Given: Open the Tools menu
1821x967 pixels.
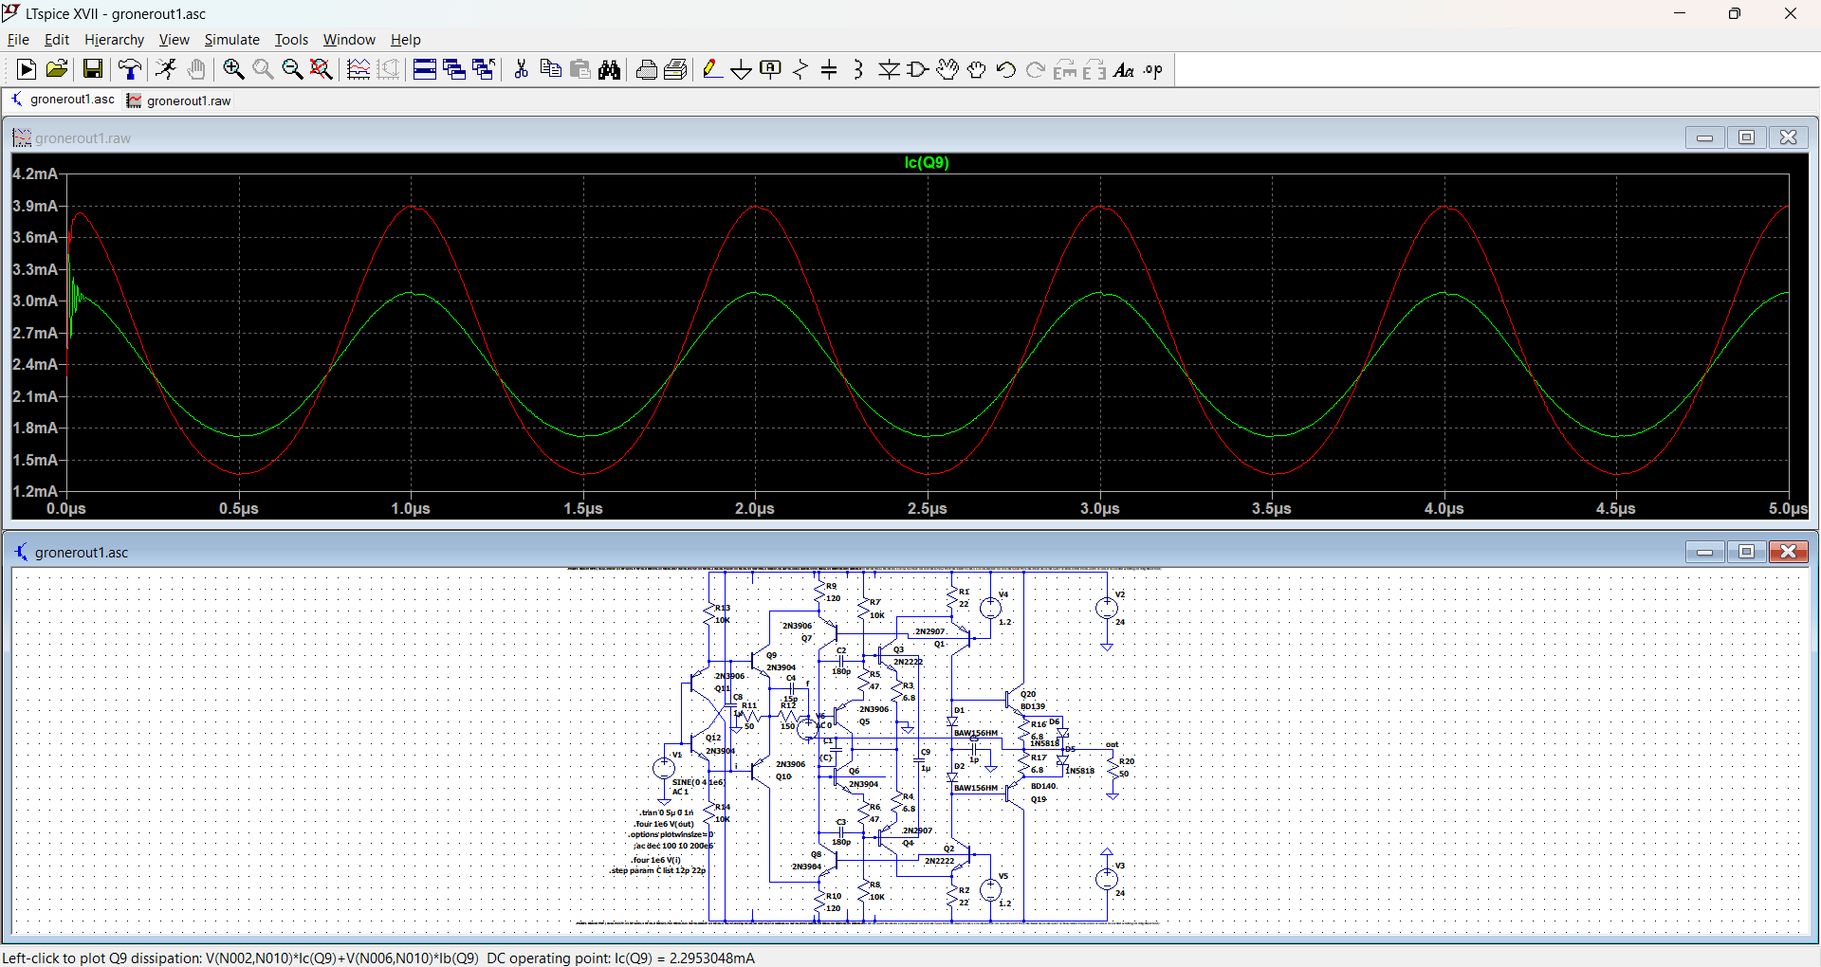Looking at the screenshot, I should tap(291, 40).
